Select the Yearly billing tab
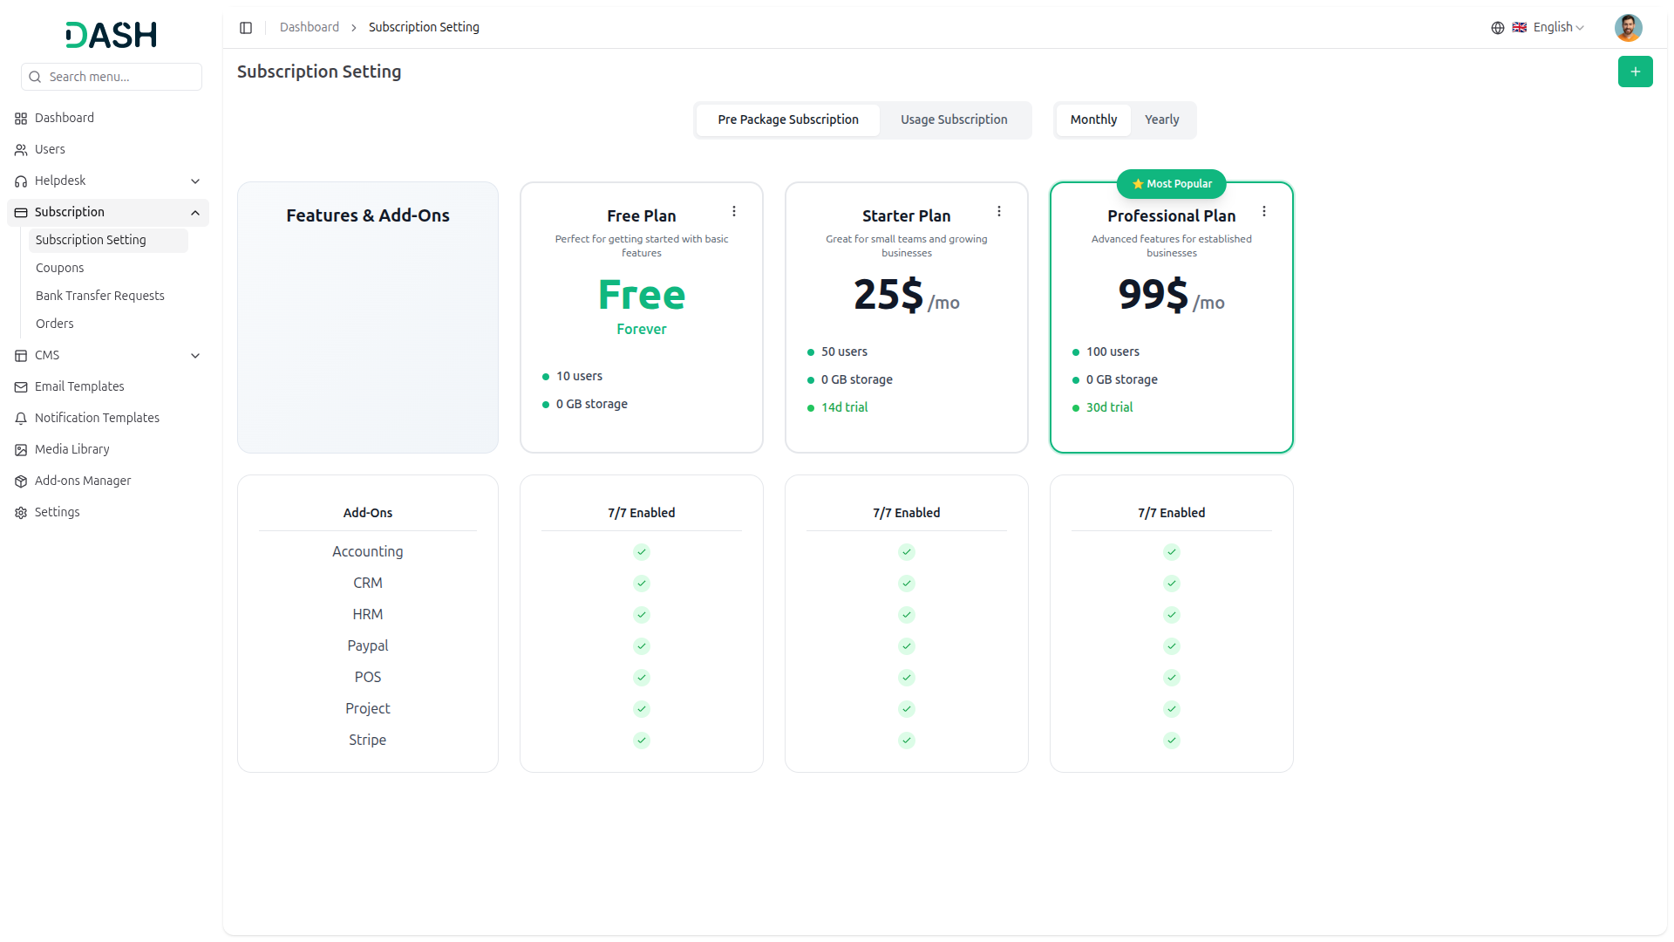 pos(1161,119)
